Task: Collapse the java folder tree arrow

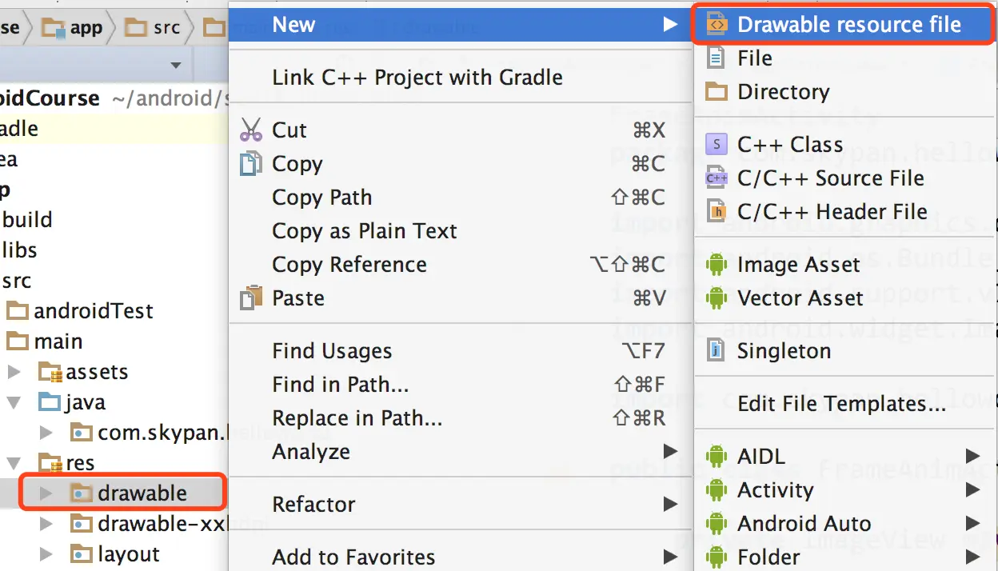Action: click(14, 402)
